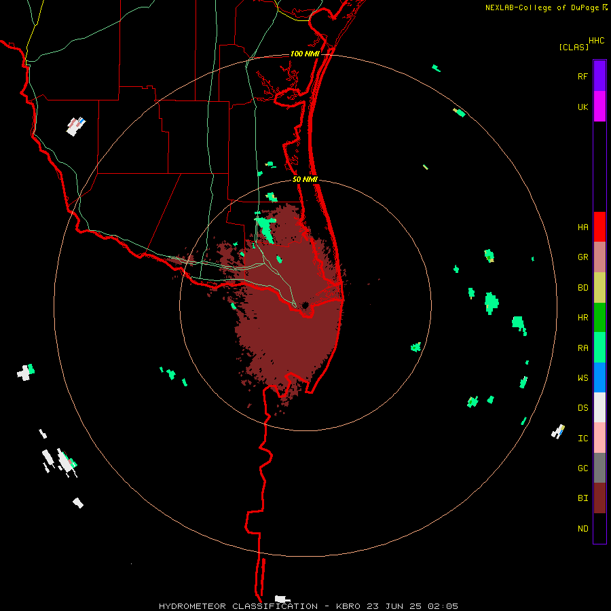Click the HA red legend swatch
Screen dimensions: 611x611
click(599, 227)
